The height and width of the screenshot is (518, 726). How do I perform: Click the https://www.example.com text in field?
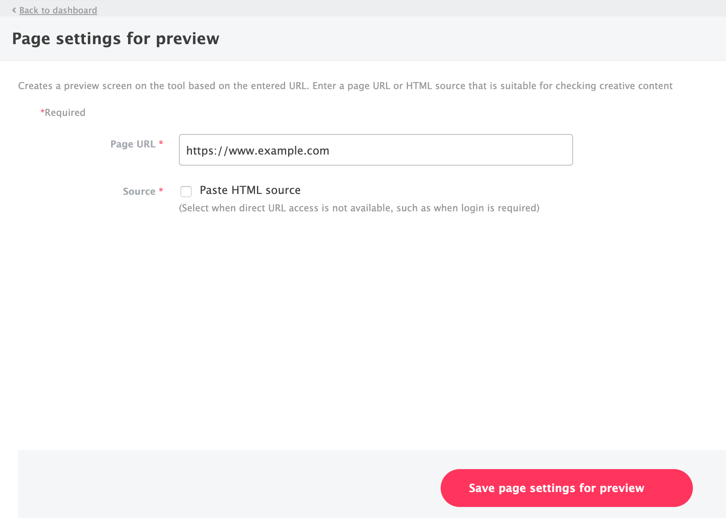click(x=257, y=151)
